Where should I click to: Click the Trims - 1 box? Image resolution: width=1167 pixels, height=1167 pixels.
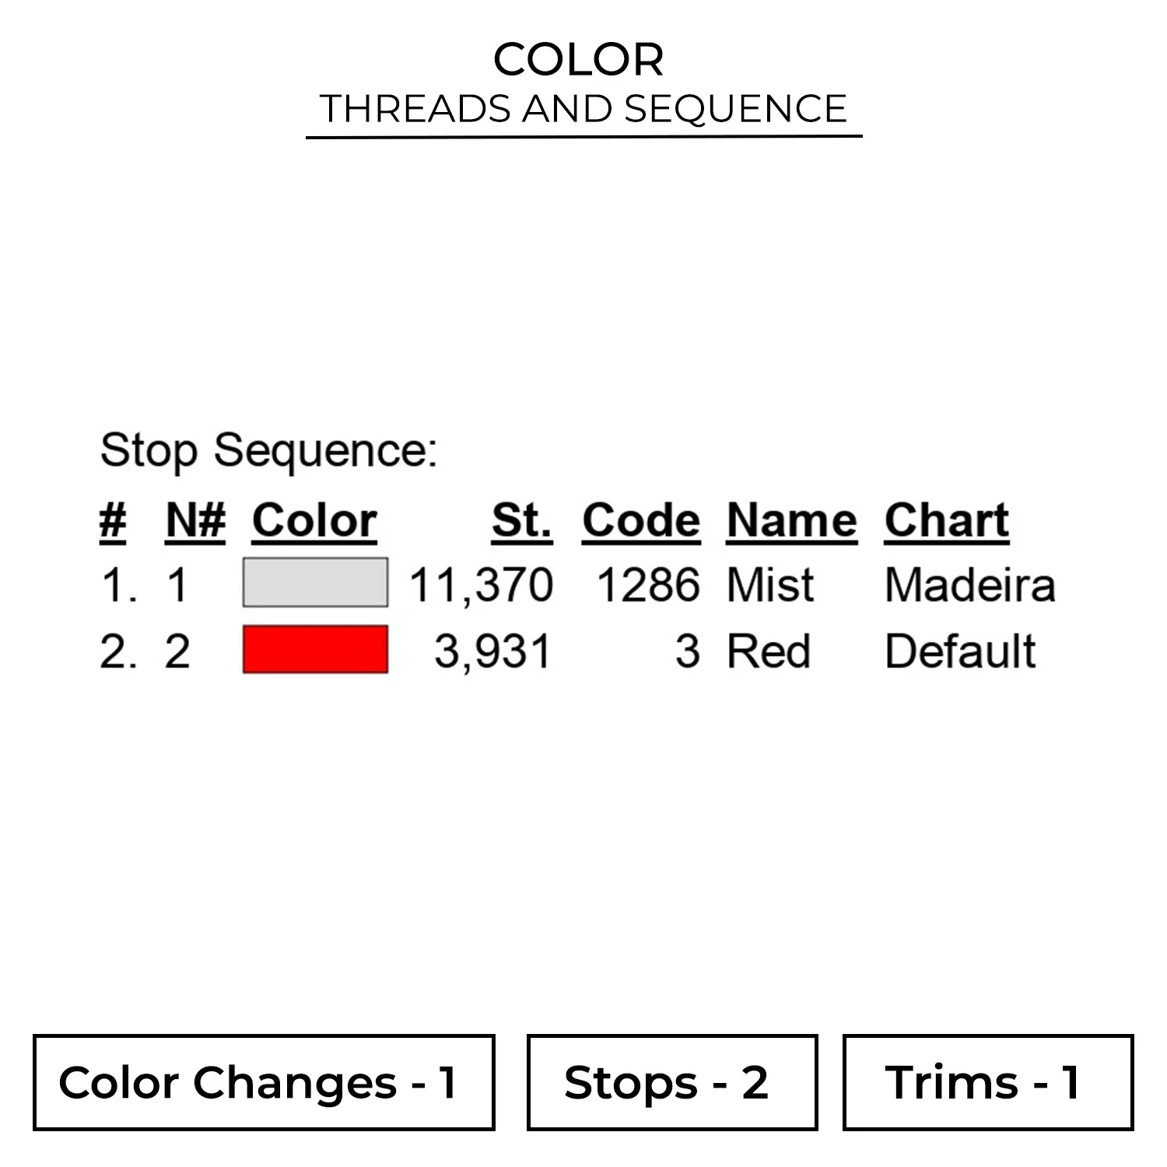coord(988,1082)
